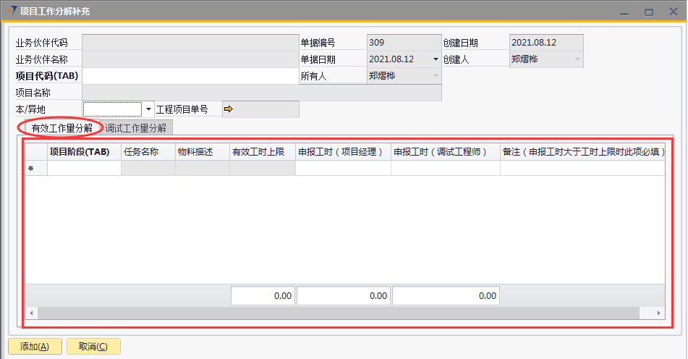Image resolution: width=688 pixels, height=359 pixels.
Task: Click the 申报工时（项目经理）column header
Action: [x=342, y=152]
